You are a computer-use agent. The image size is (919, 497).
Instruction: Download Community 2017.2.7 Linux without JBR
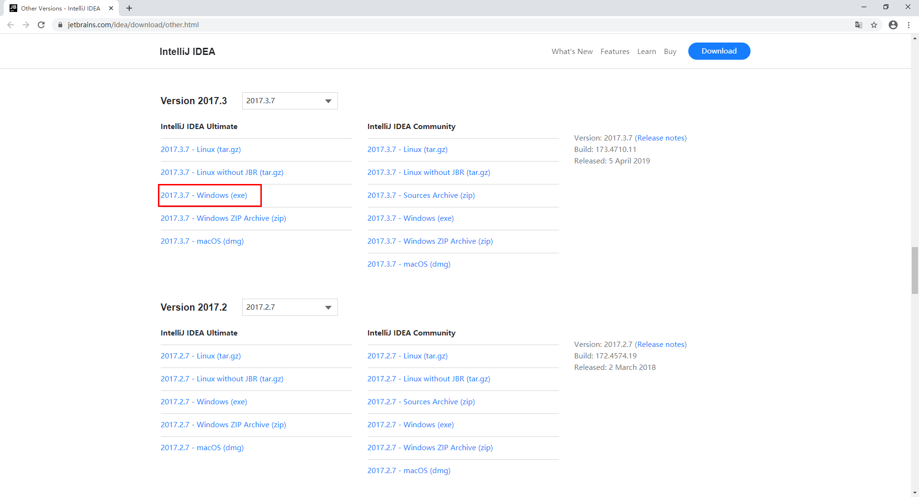(x=429, y=379)
